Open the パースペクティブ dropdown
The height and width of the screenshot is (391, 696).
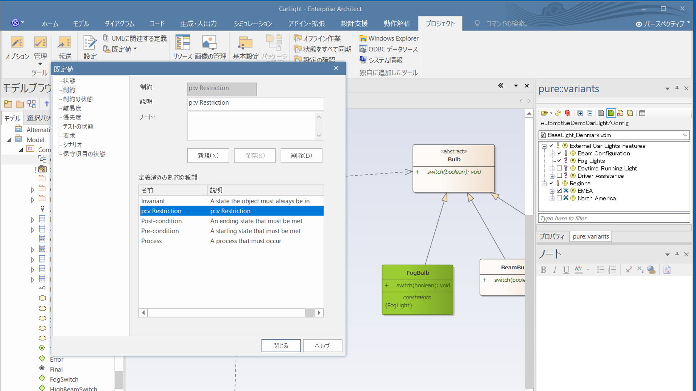663,24
